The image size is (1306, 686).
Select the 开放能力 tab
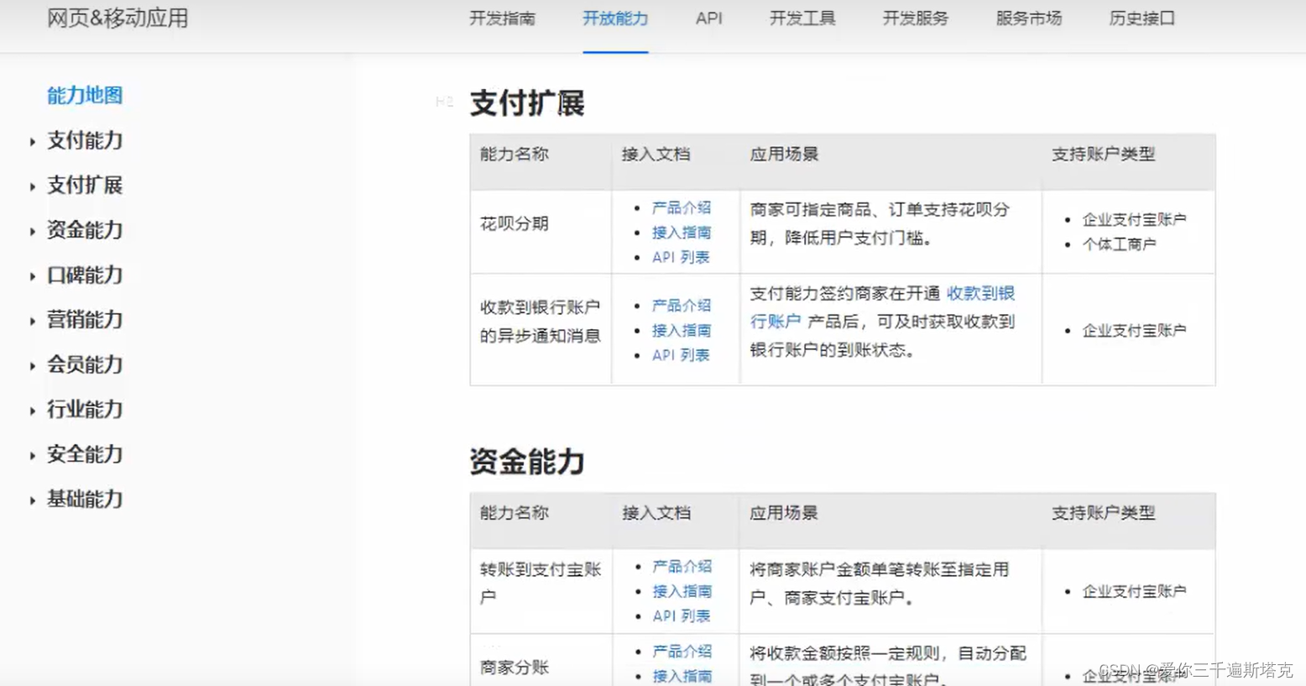(x=615, y=18)
